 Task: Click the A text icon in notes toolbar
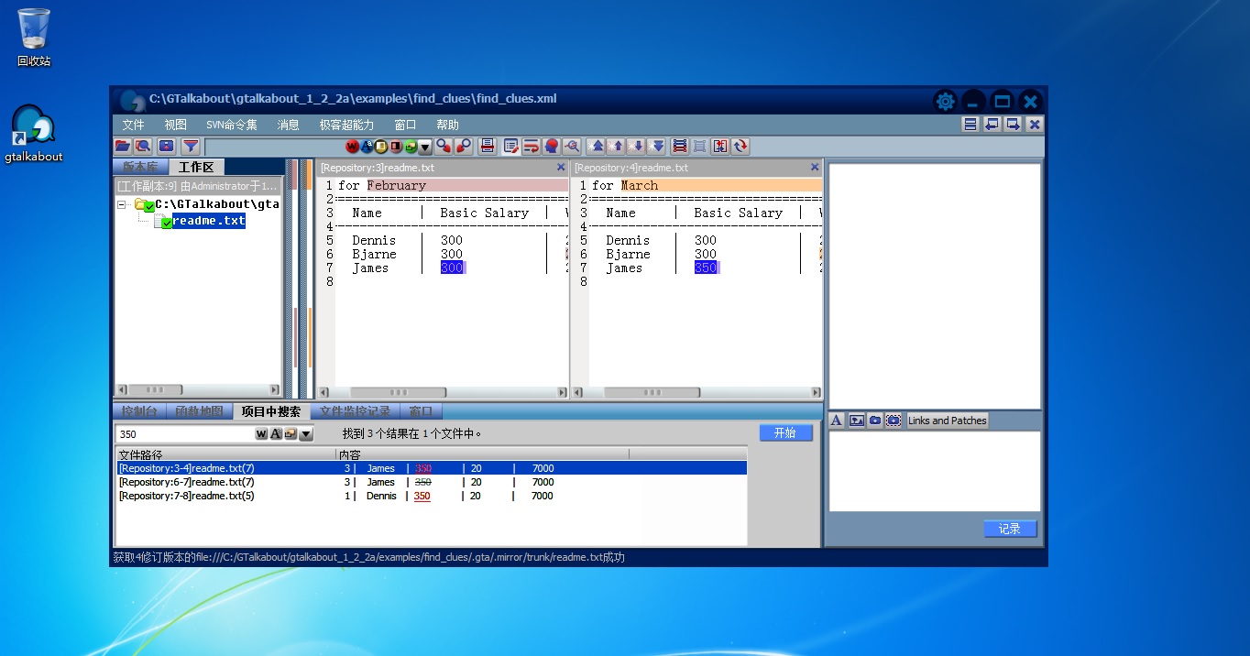(x=837, y=421)
